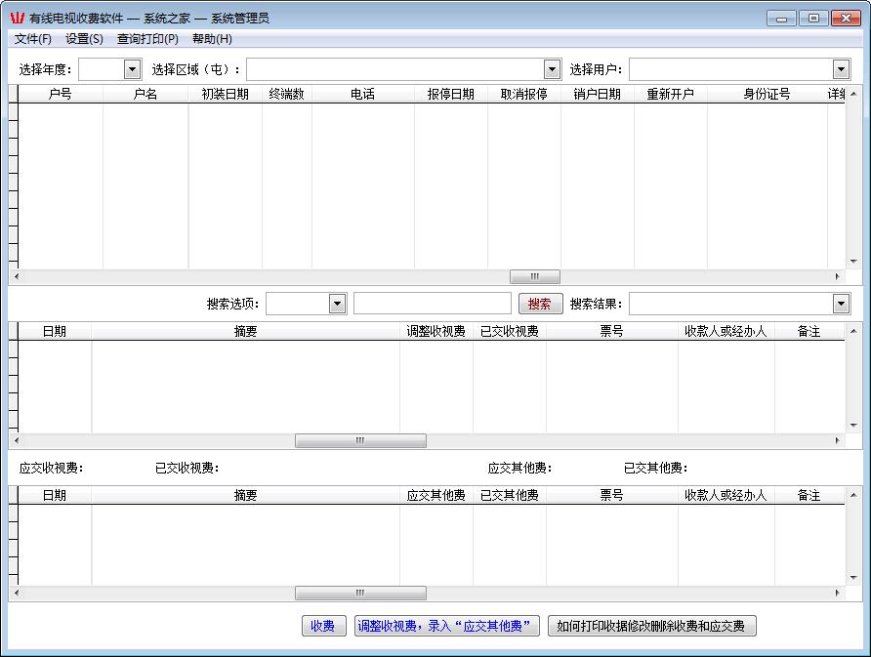Screen dimensions: 871x657
Task: Close the 有线电视收费软件 window
Action: pyautogui.click(x=846, y=19)
